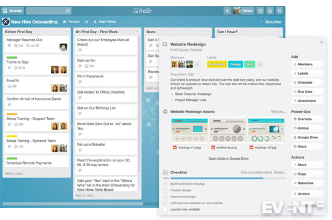Click Hide completed items link
Viewport: 332px width, 220px height.
(256, 172)
